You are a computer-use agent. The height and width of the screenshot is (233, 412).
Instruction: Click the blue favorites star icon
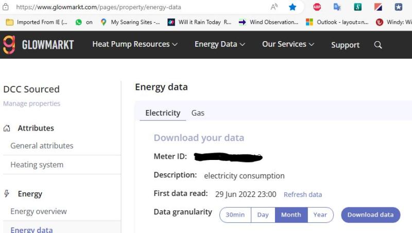coord(292,7)
